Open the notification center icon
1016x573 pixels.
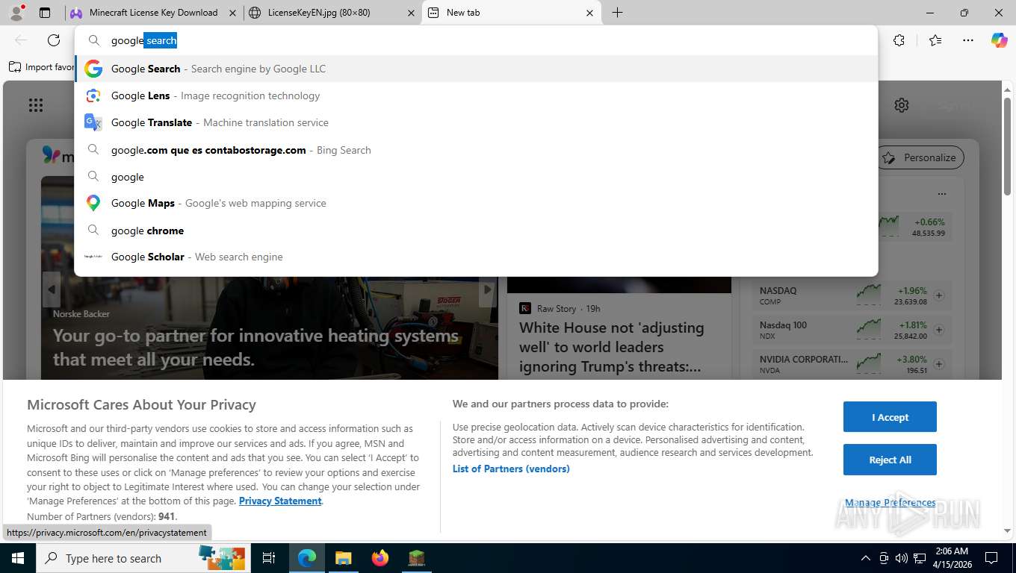click(991, 558)
